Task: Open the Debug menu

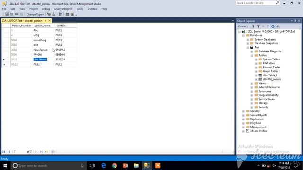Action: click(46, 9)
